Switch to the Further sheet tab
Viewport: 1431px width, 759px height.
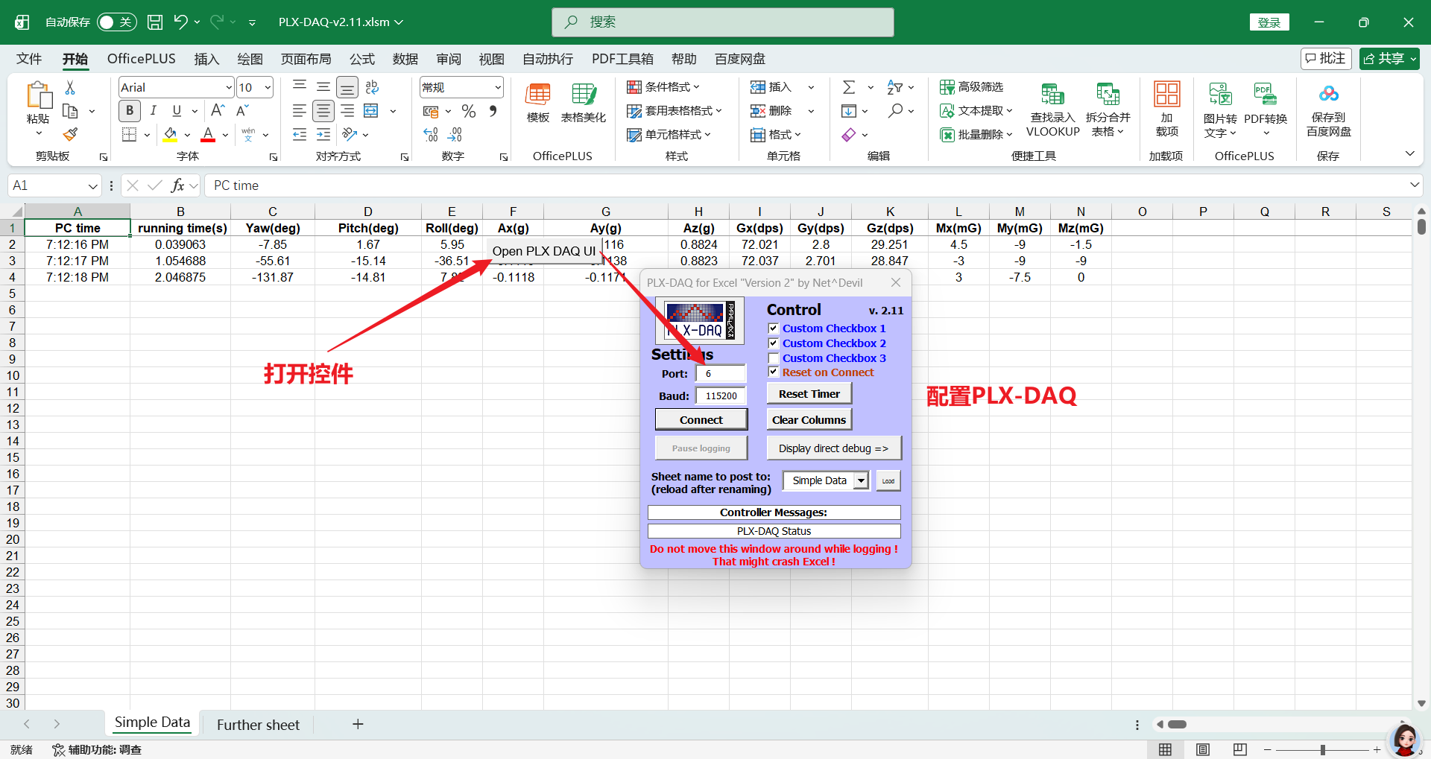pyautogui.click(x=258, y=725)
